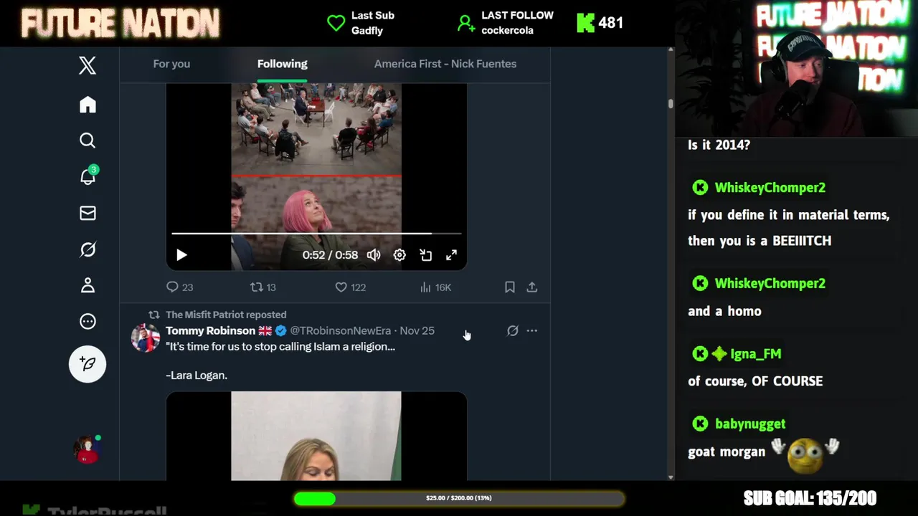The image size is (918, 516).
Task: Click chat username babynugget
Action: (750, 424)
